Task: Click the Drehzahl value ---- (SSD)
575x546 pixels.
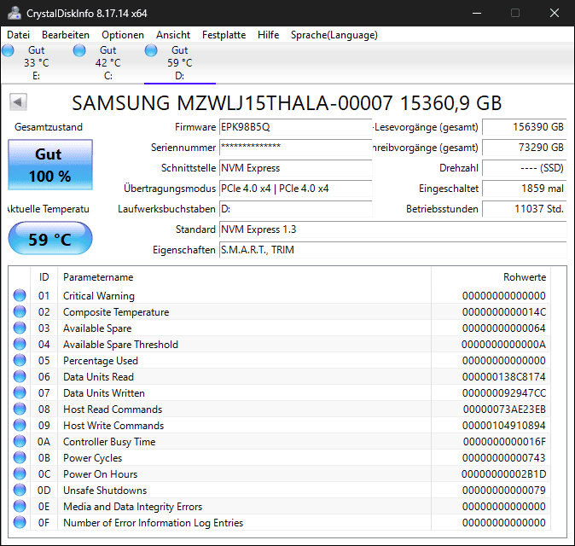Action: click(x=525, y=168)
